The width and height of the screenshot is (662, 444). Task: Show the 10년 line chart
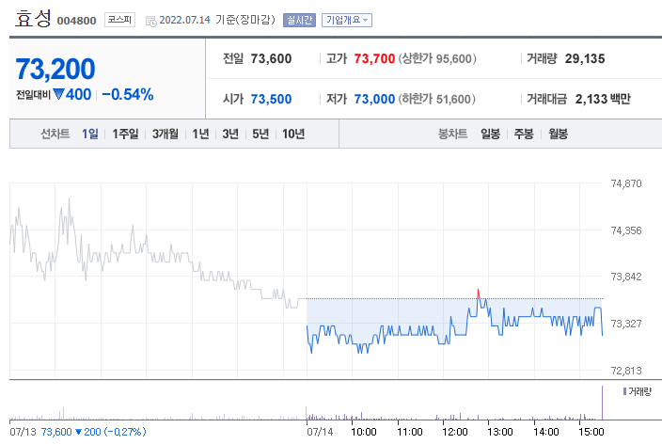[293, 134]
